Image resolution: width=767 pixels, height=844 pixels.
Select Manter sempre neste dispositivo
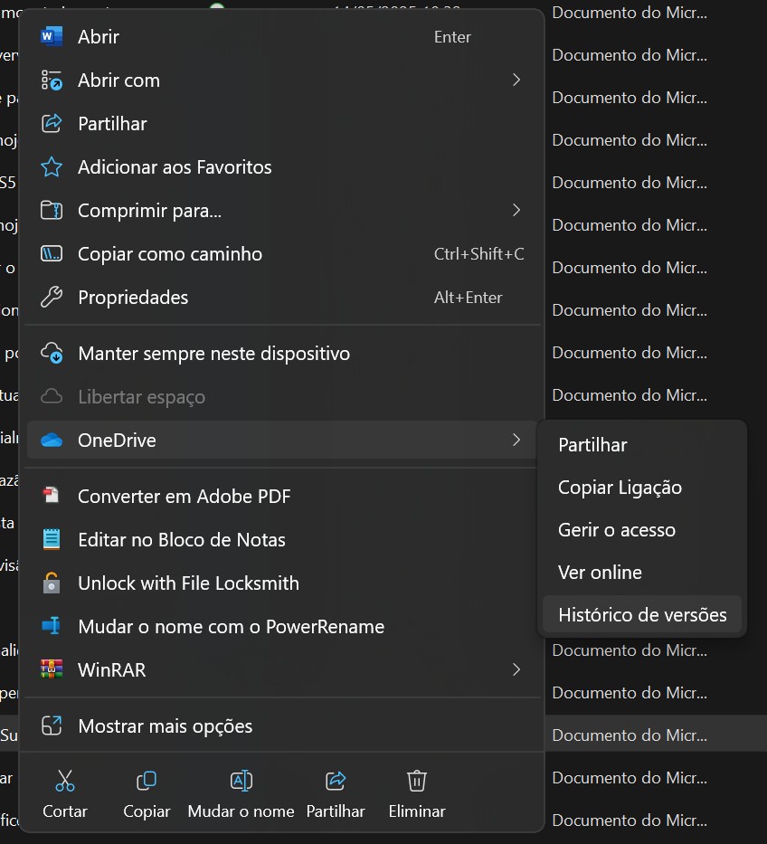pos(213,354)
